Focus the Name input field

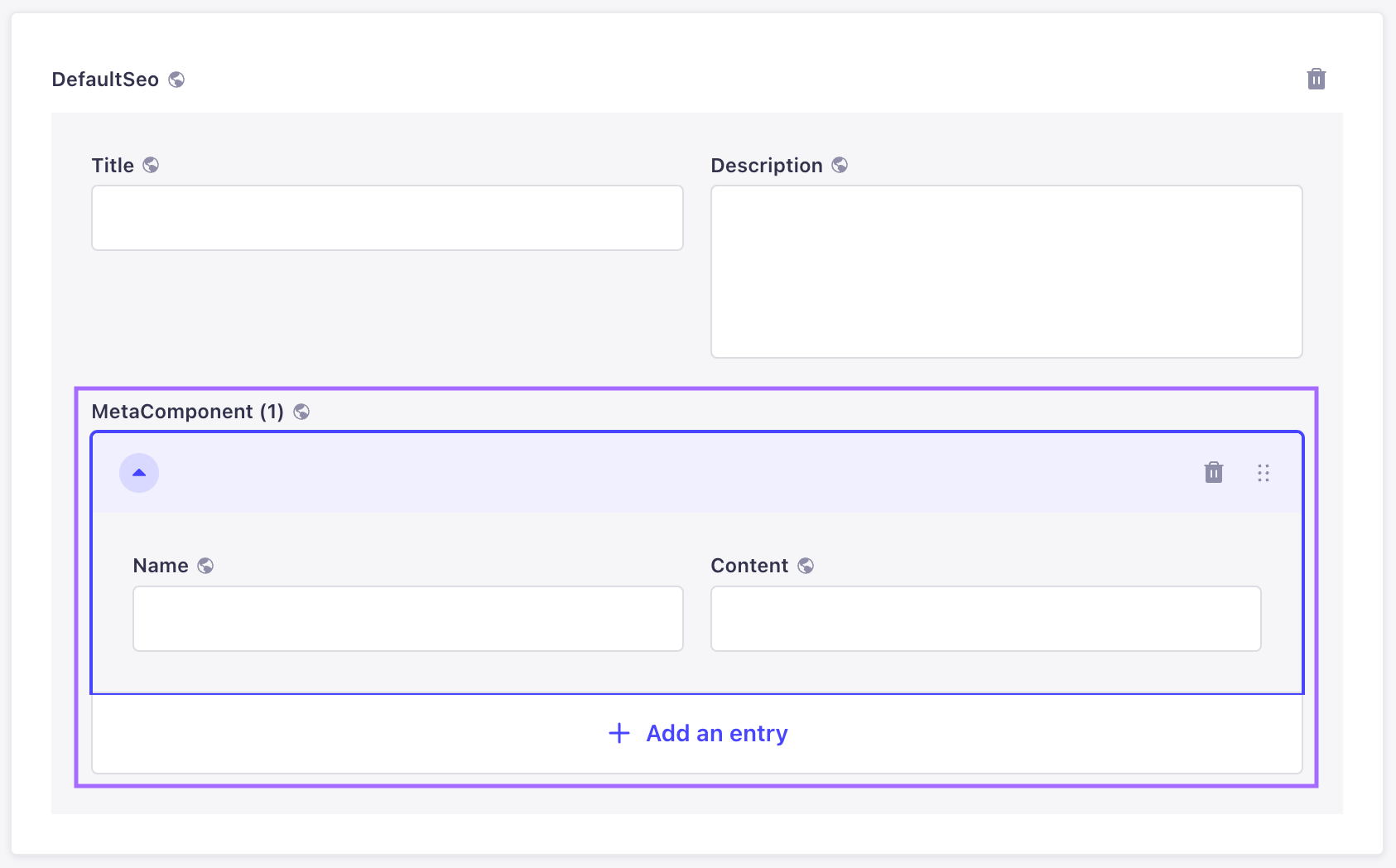(407, 619)
